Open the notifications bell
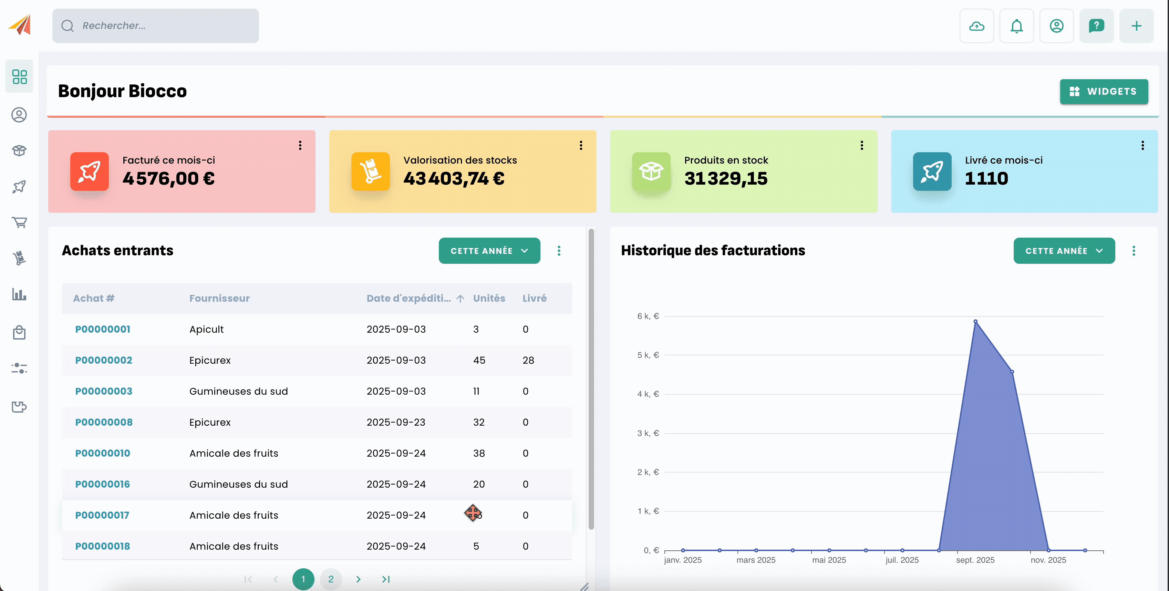The height and width of the screenshot is (591, 1169). [1016, 26]
